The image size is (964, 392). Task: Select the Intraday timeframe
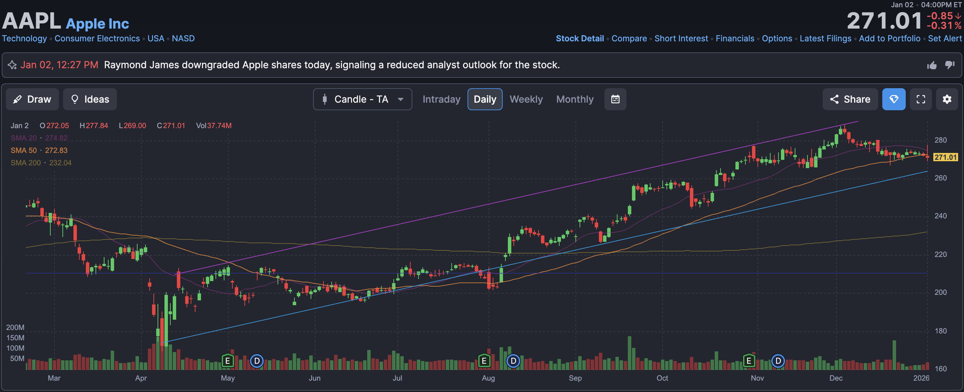441,99
